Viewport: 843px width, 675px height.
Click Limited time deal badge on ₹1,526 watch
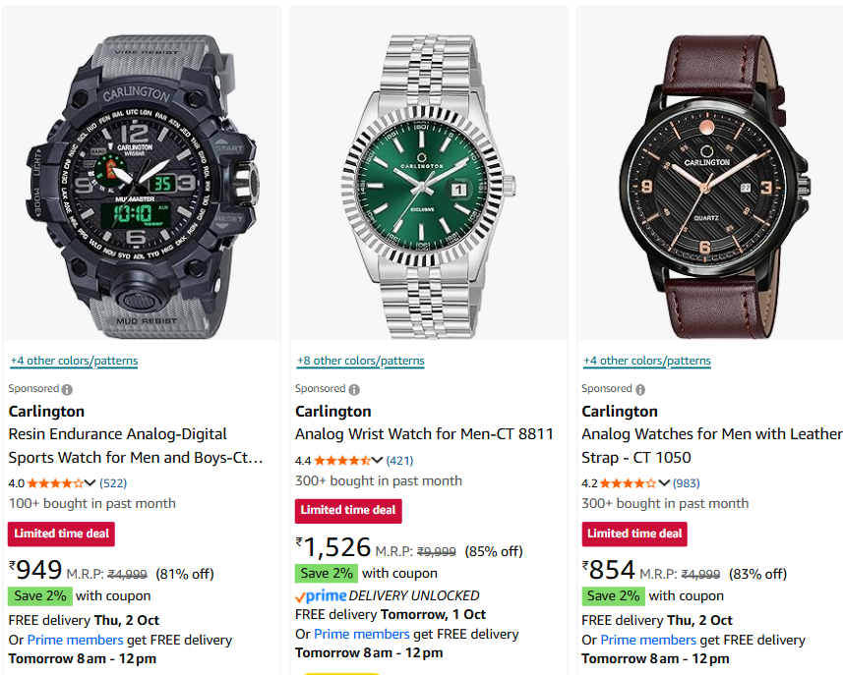coord(348,511)
